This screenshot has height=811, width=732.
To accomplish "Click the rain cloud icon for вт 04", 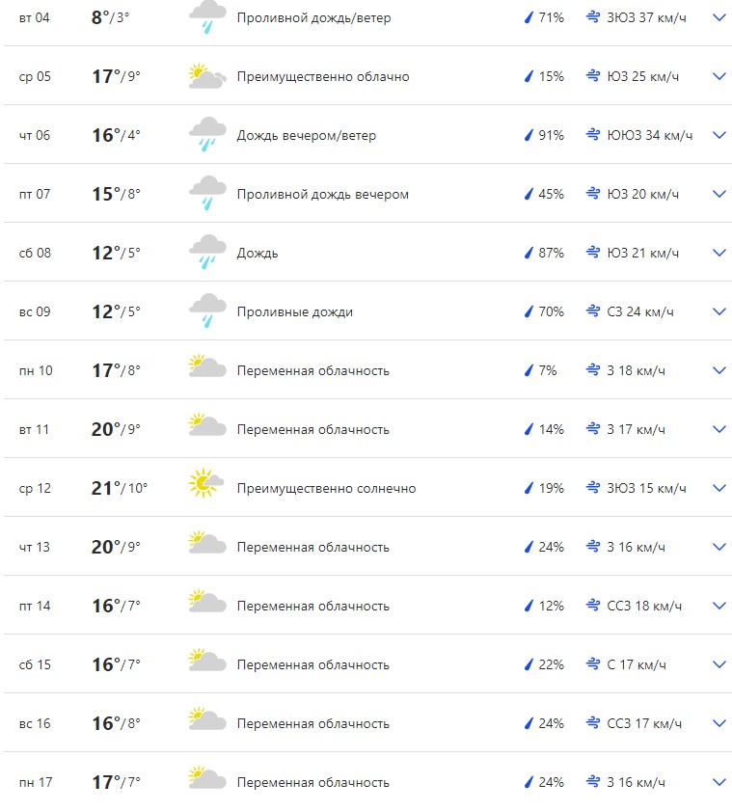I will (x=207, y=17).
